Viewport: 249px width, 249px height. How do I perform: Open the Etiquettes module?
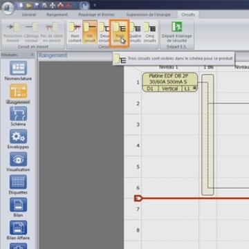pyautogui.click(x=18, y=185)
